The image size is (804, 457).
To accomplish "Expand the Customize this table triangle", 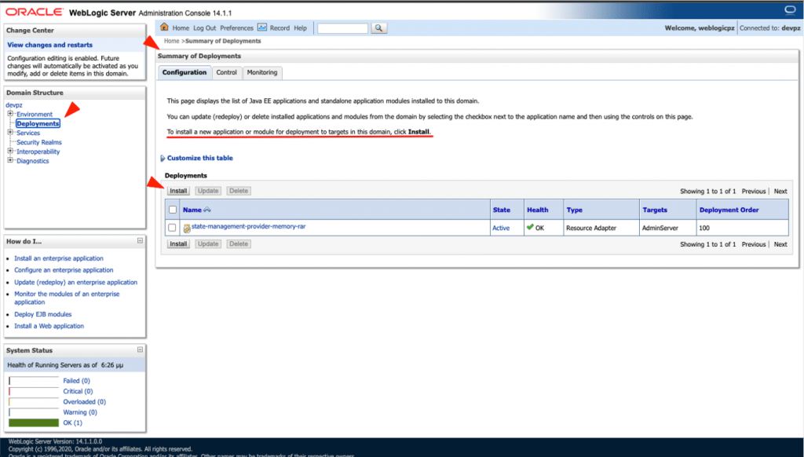I will pyautogui.click(x=163, y=159).
